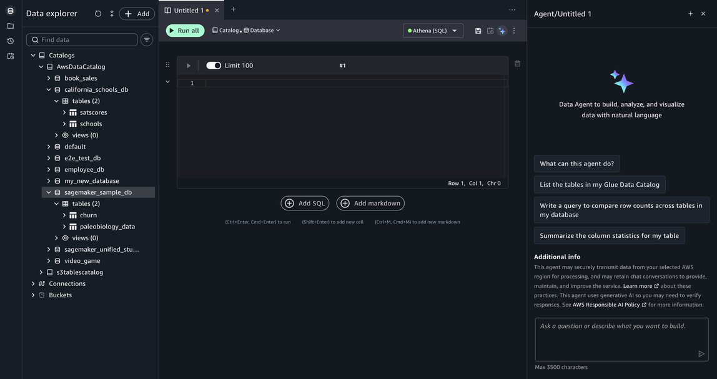Click 'Summarize the column statistics' suggestion
Screen dimensions: 717x379
[x=609, y=236]
